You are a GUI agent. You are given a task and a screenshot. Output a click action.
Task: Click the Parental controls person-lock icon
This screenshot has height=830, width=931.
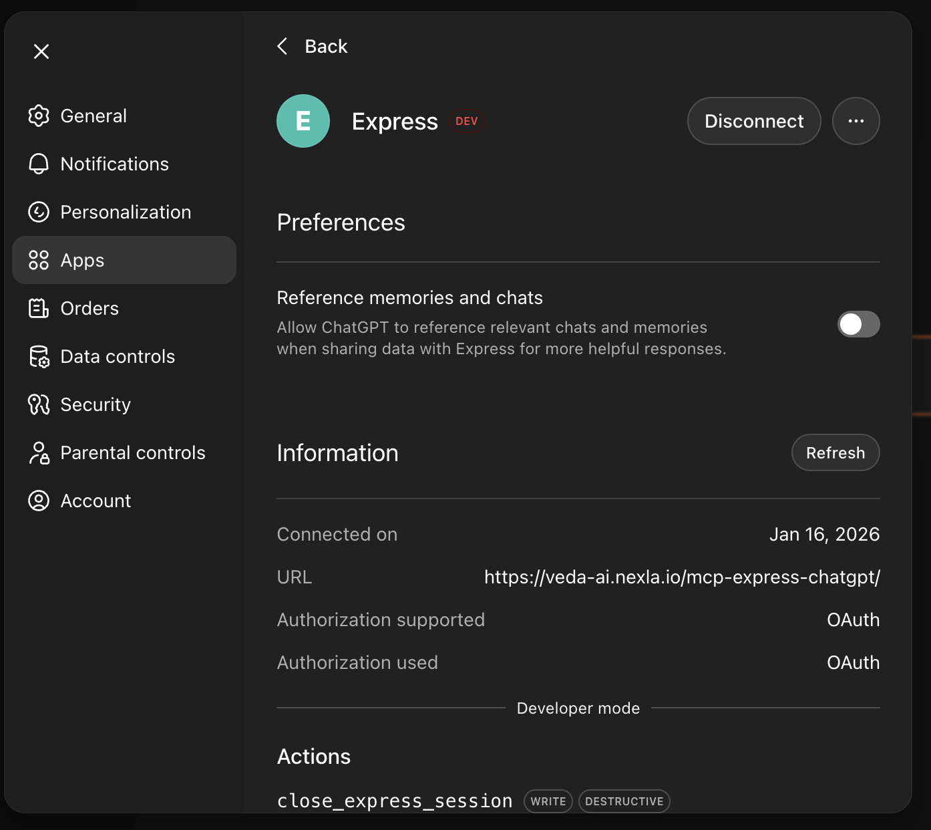(x=39, y=452)
